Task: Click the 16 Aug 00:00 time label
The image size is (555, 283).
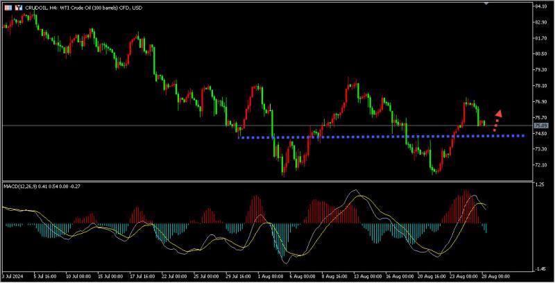Action: coord(400,276)
